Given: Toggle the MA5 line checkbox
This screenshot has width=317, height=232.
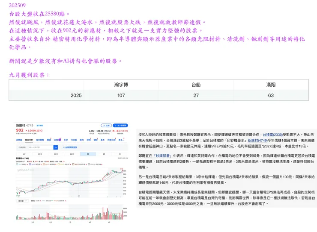Looking at the screenshot, I should (x=17, y=164).
